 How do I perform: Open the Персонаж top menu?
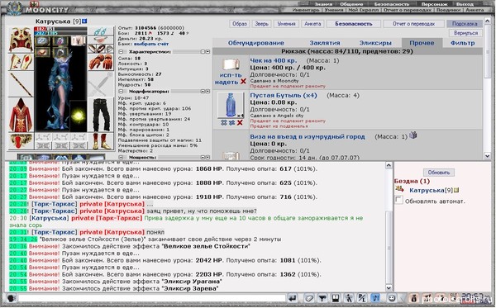[434, 4]
